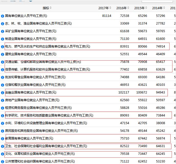
Task: View info for 文化、体育和娱乐业 row
Action: (3, 154)
